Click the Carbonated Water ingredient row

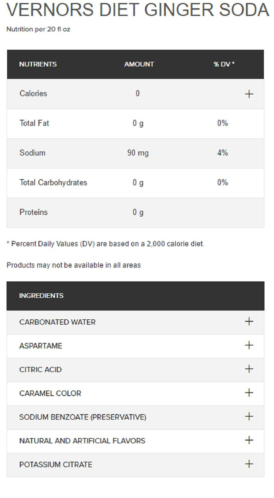[x=135, y=322]
